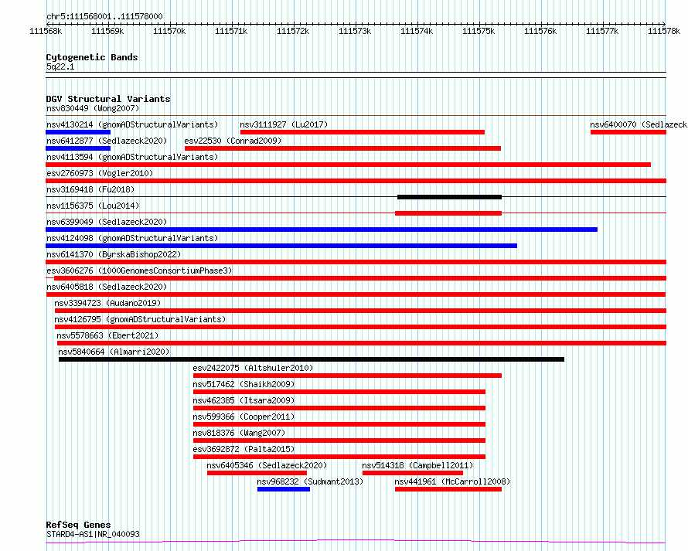Select the nsv6412877 (Sedlazeck2020) blue bar
This screenshot has width=688, height=551.
point(78,148)
